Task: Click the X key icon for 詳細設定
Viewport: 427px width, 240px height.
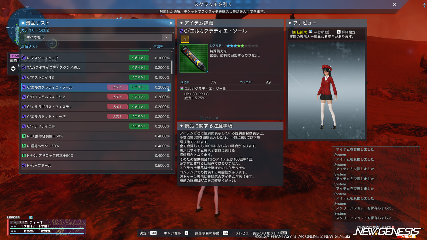Action: click(339, 32)
